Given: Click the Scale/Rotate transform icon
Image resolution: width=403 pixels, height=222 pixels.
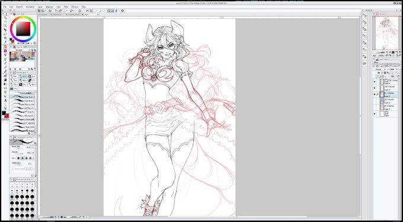Looking at the screenshot, I should coord(91,11).
